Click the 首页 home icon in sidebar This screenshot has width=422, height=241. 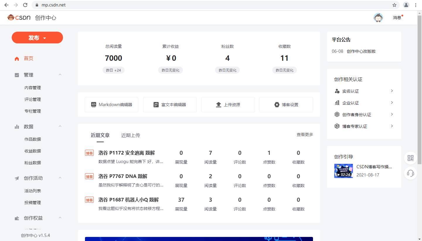point(17,59)
